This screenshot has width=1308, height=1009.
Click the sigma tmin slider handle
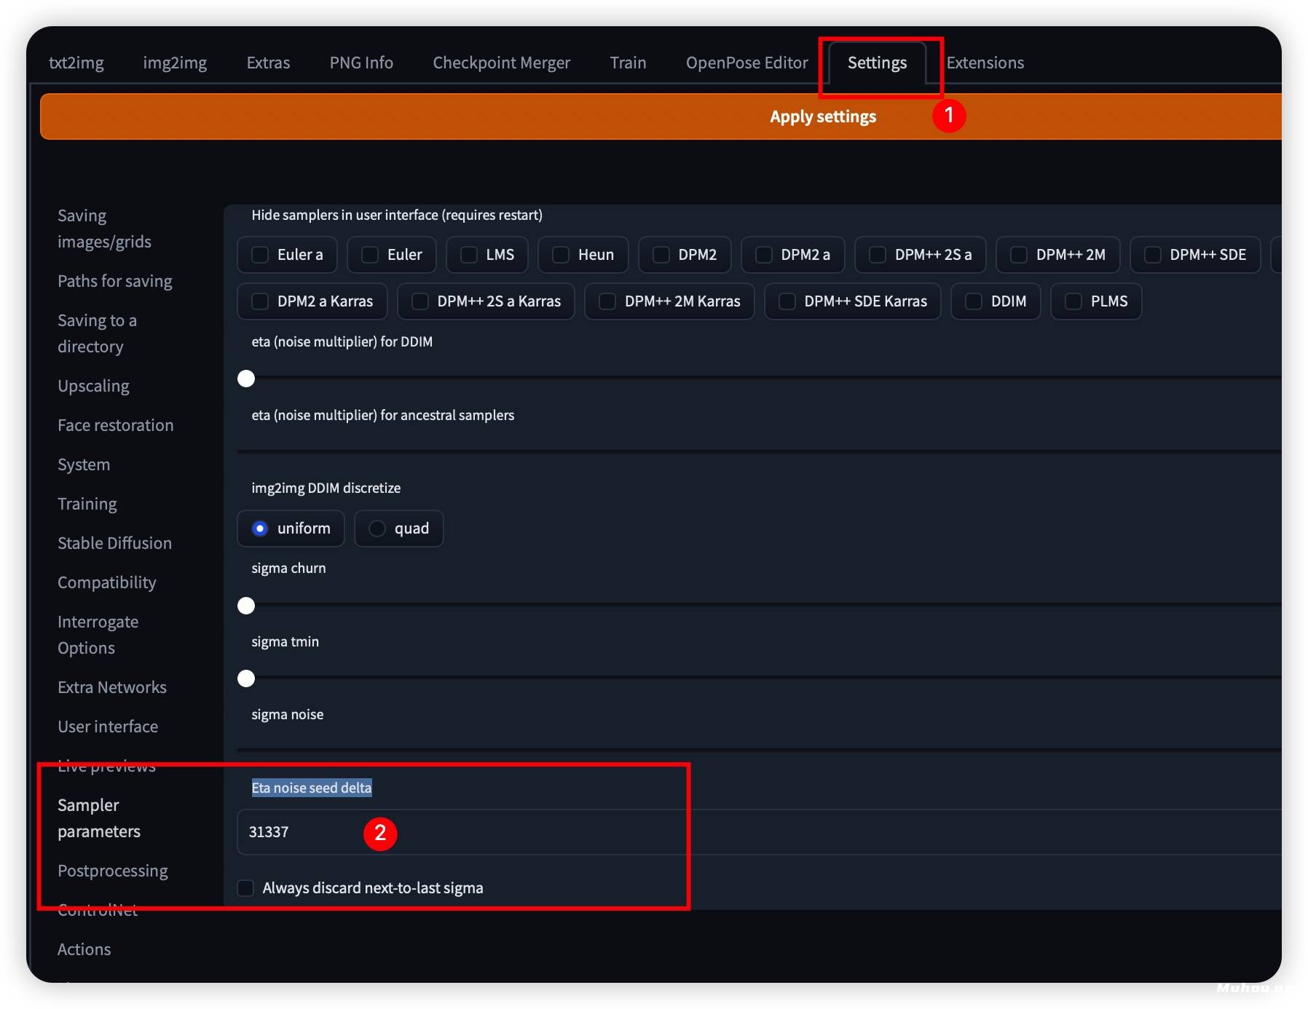click(246, 678)
